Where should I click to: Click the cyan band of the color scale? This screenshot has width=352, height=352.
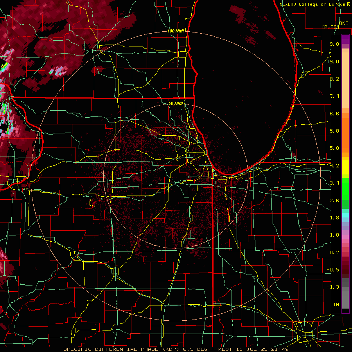tap(345, 215)
